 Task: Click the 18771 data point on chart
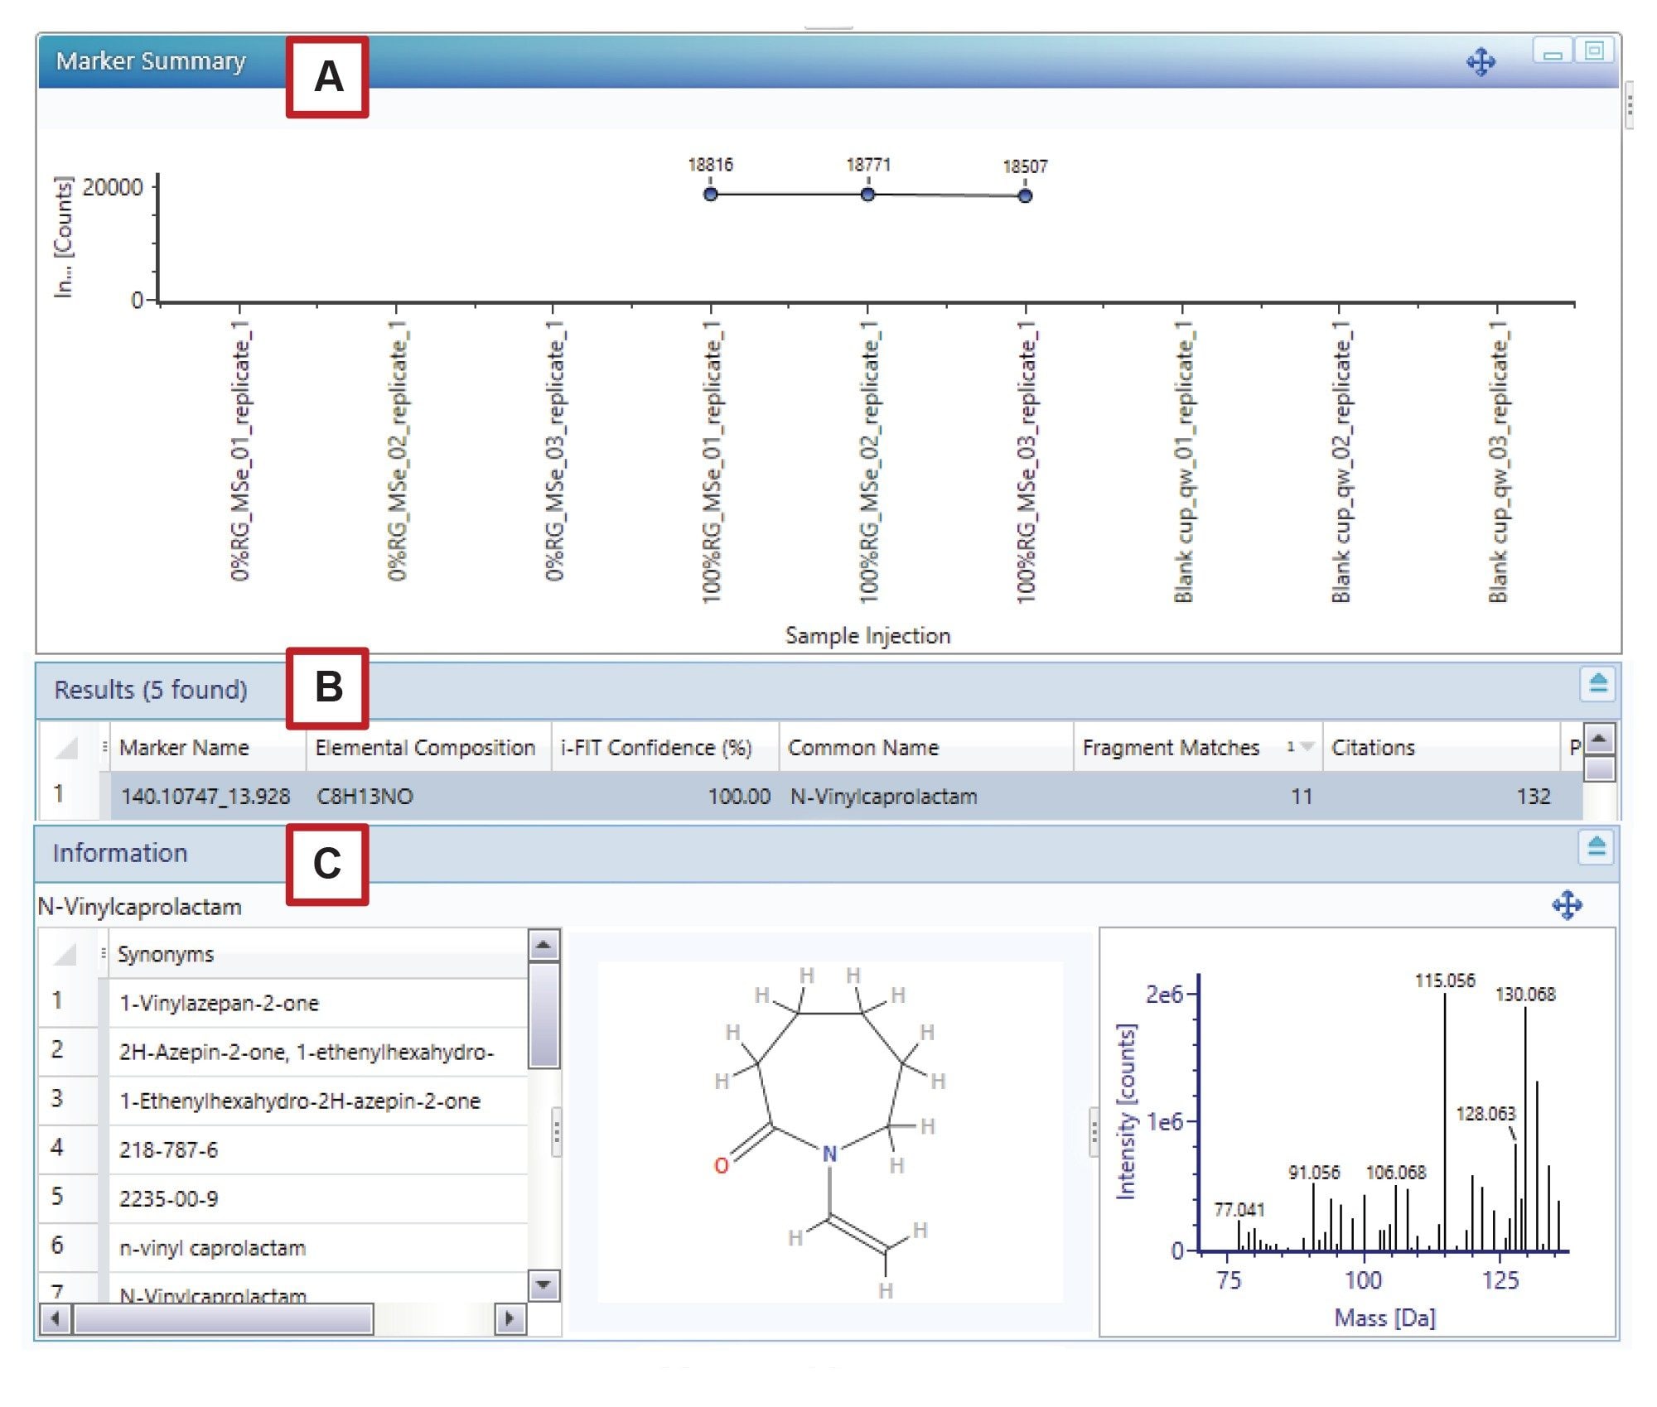coord(867,195)
